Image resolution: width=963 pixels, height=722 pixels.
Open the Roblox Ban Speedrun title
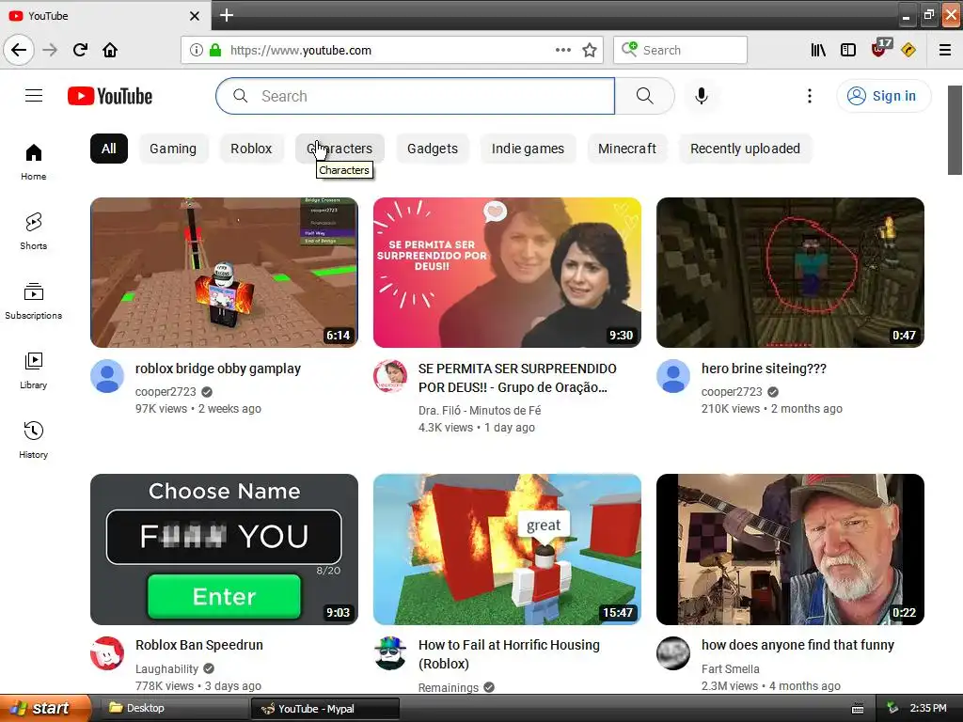[x=199, y=645]
